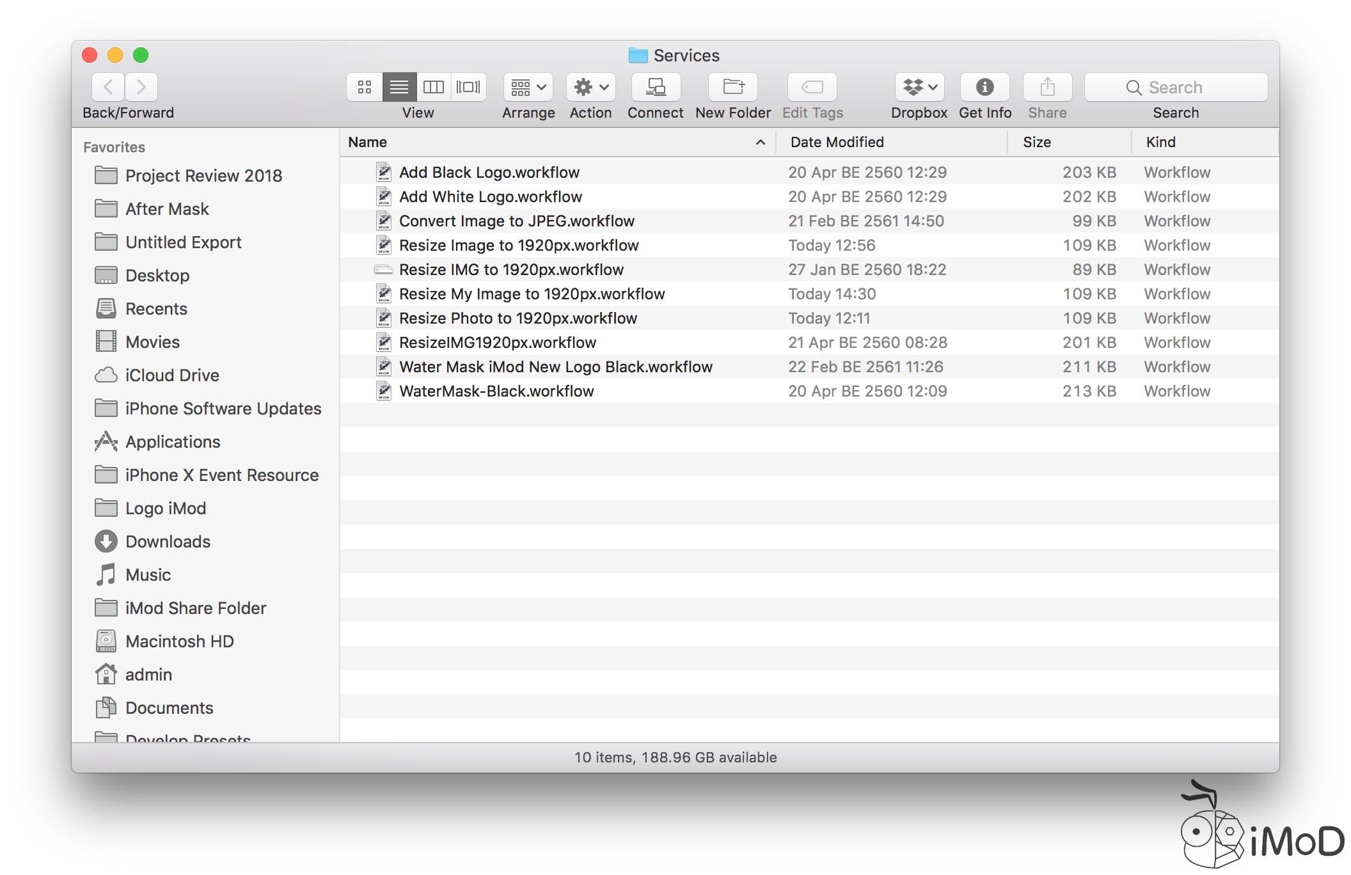The image size is (1351, 875).
Task: Go back to previous folder
Action: pos(107,87)
